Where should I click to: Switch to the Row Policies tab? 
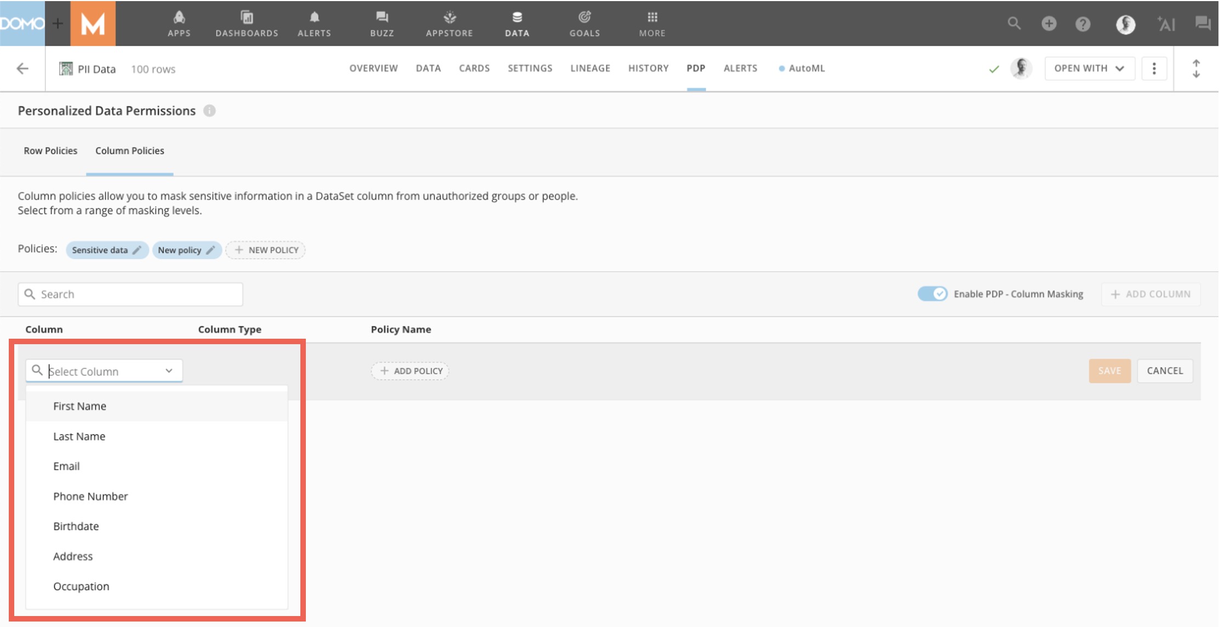point(50,150)
